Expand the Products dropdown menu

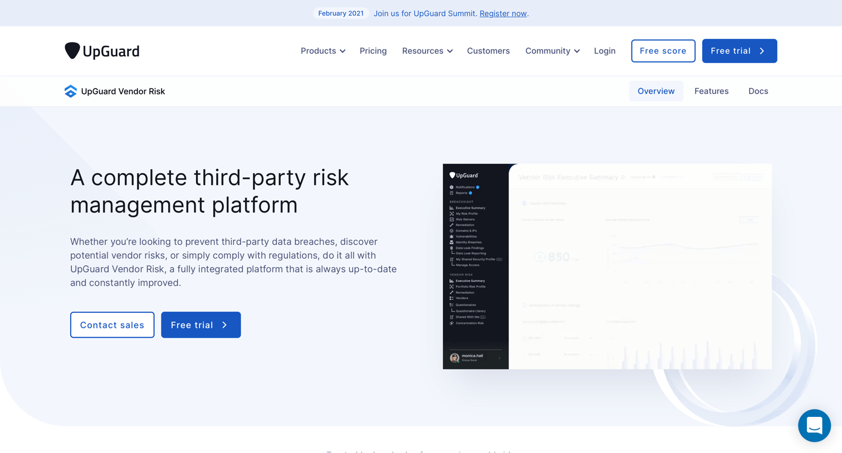(323, 51)
